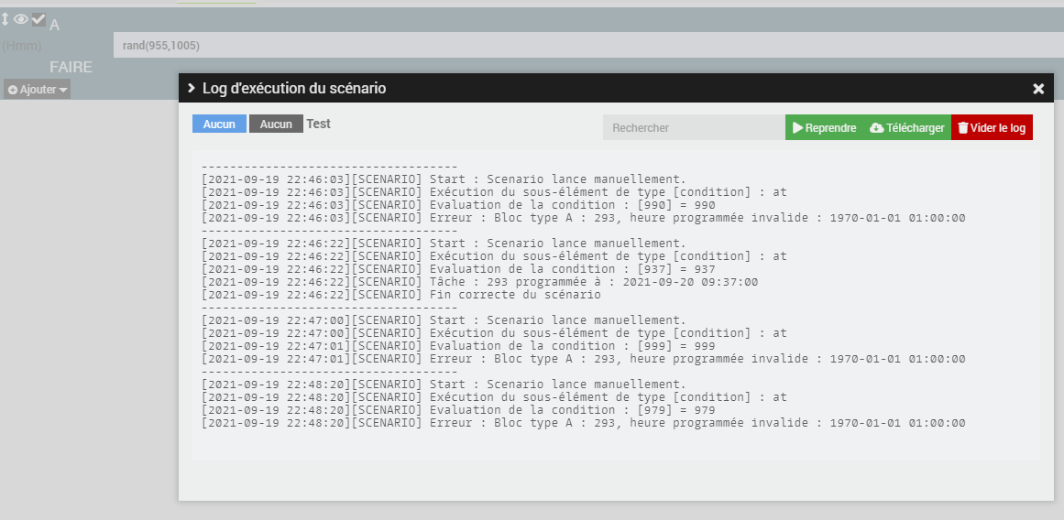The width and height of the screenshot is (1064, 520).
Task: Click the cloud download icon
Action: click(876, 128)
